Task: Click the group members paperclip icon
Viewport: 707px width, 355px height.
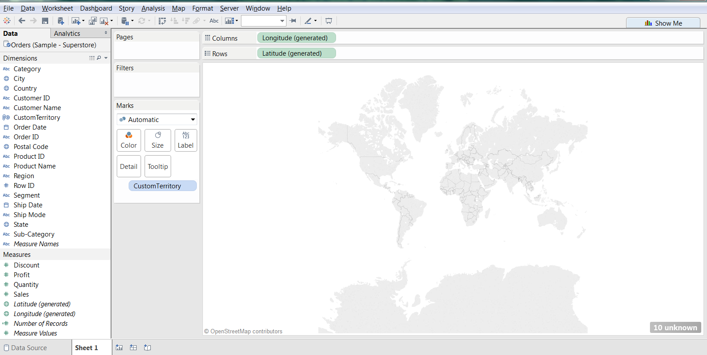Action: 197,21
